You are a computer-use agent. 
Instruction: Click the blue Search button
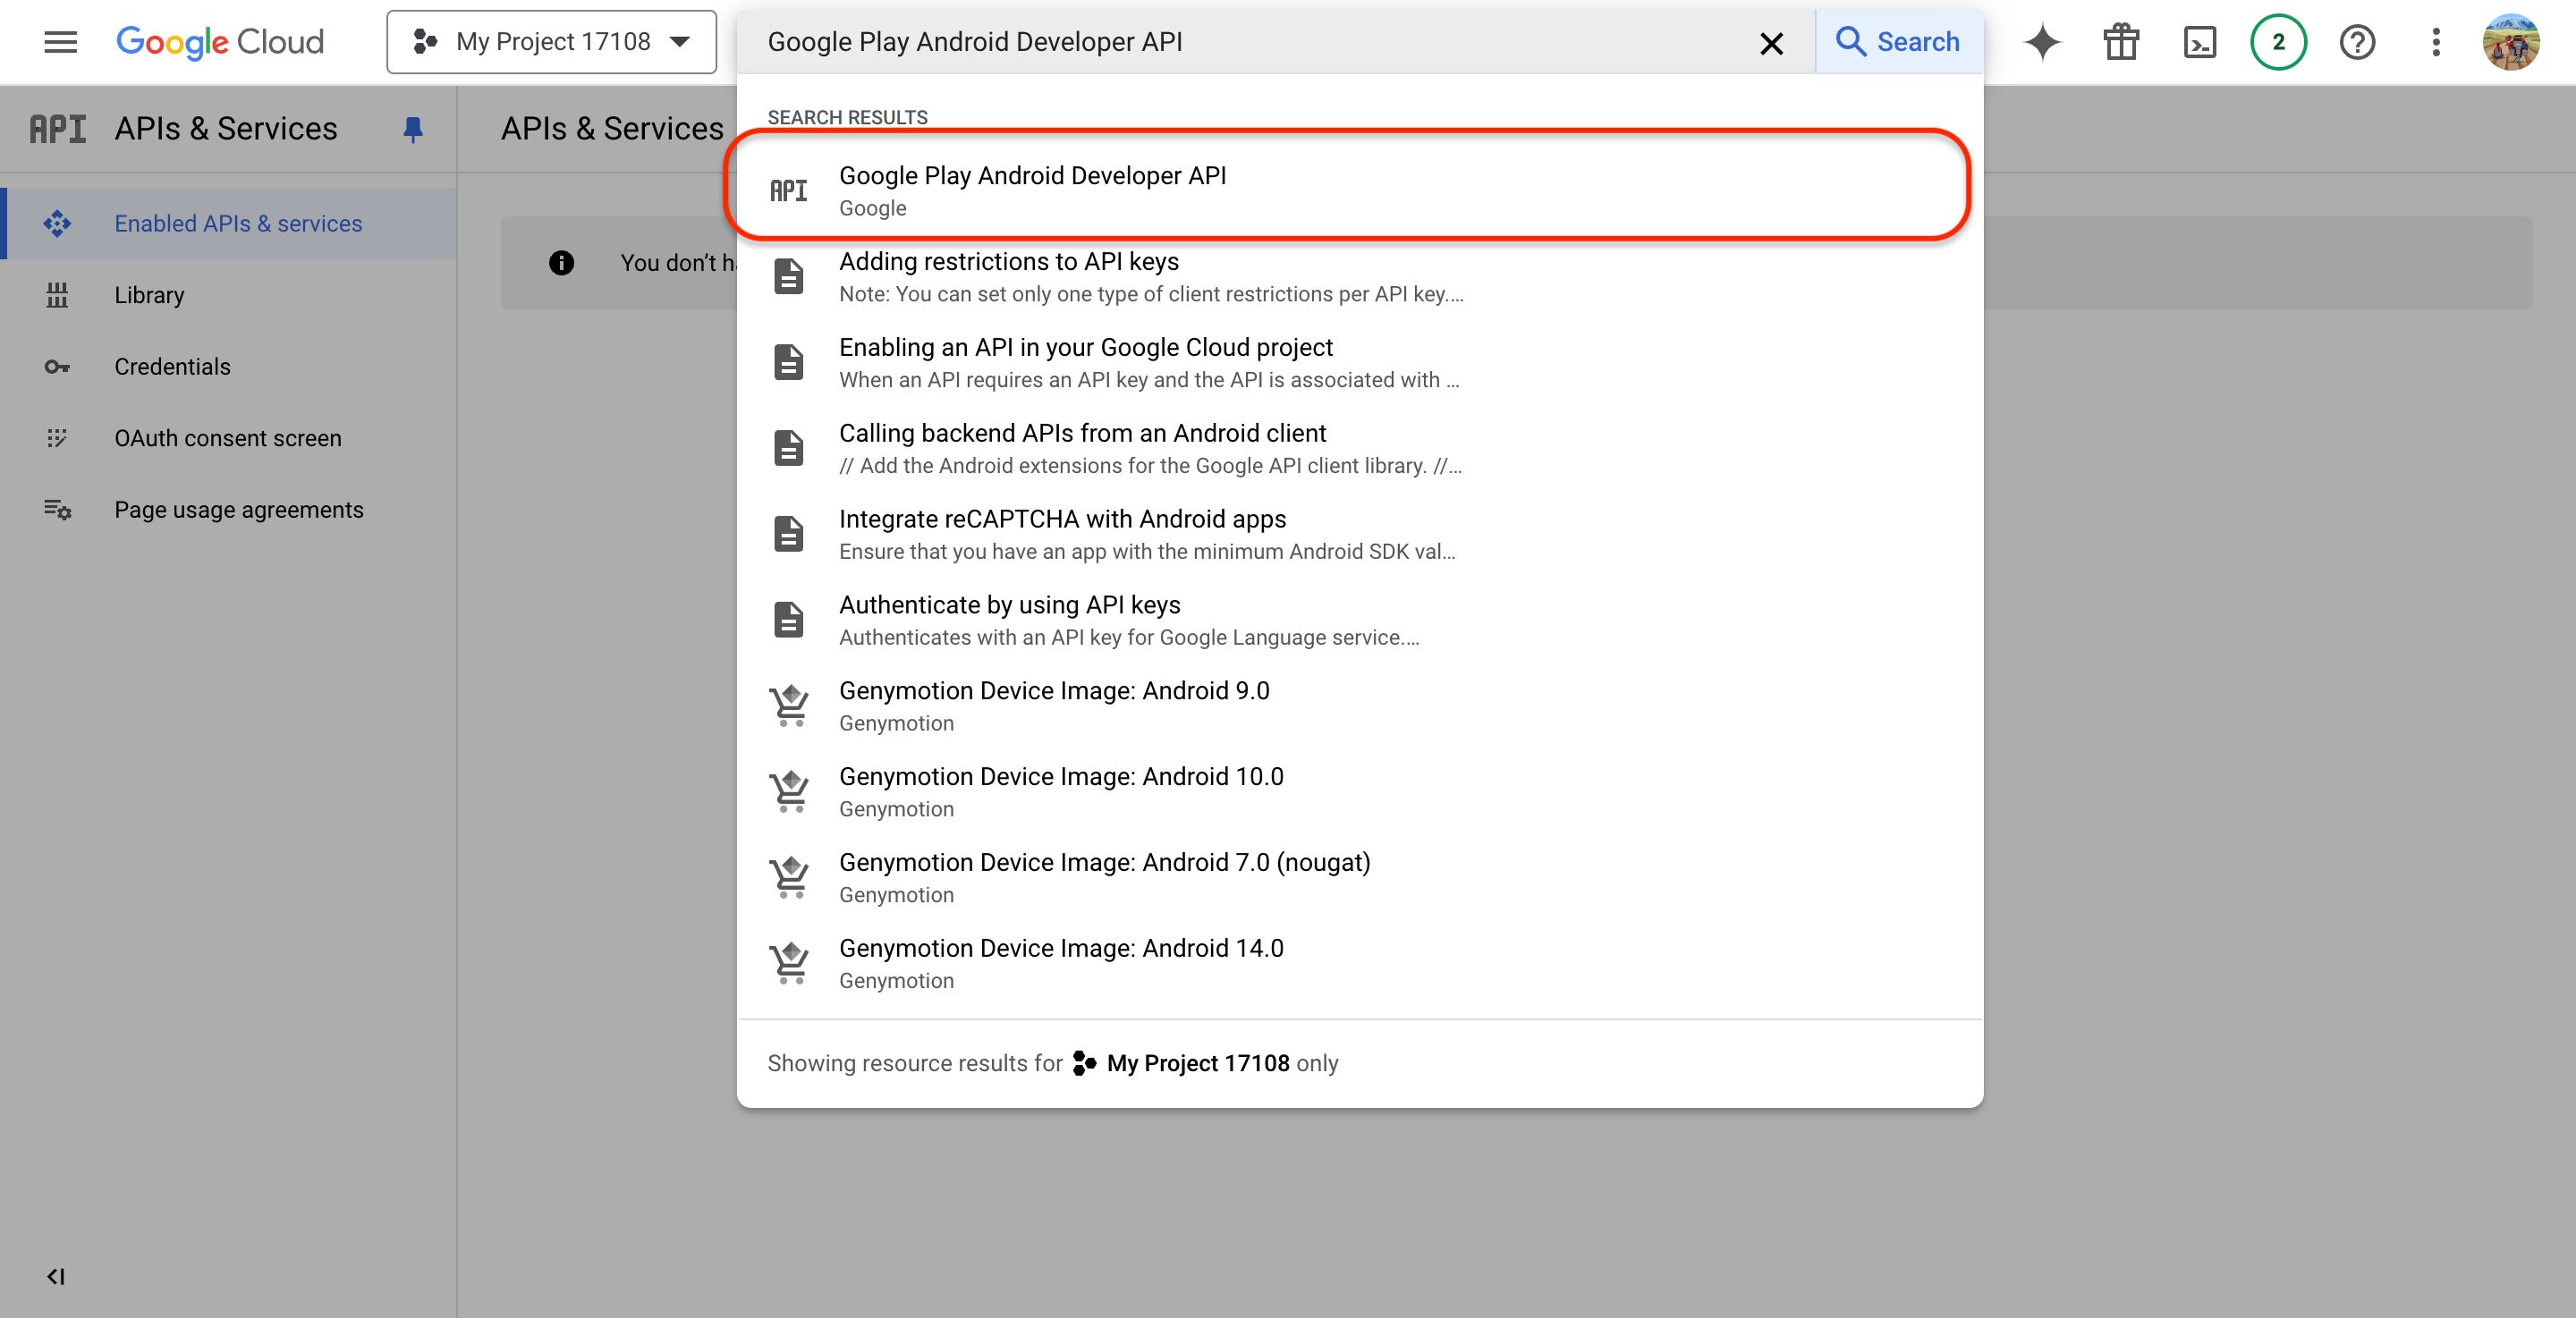click(x=1898, y=42)
